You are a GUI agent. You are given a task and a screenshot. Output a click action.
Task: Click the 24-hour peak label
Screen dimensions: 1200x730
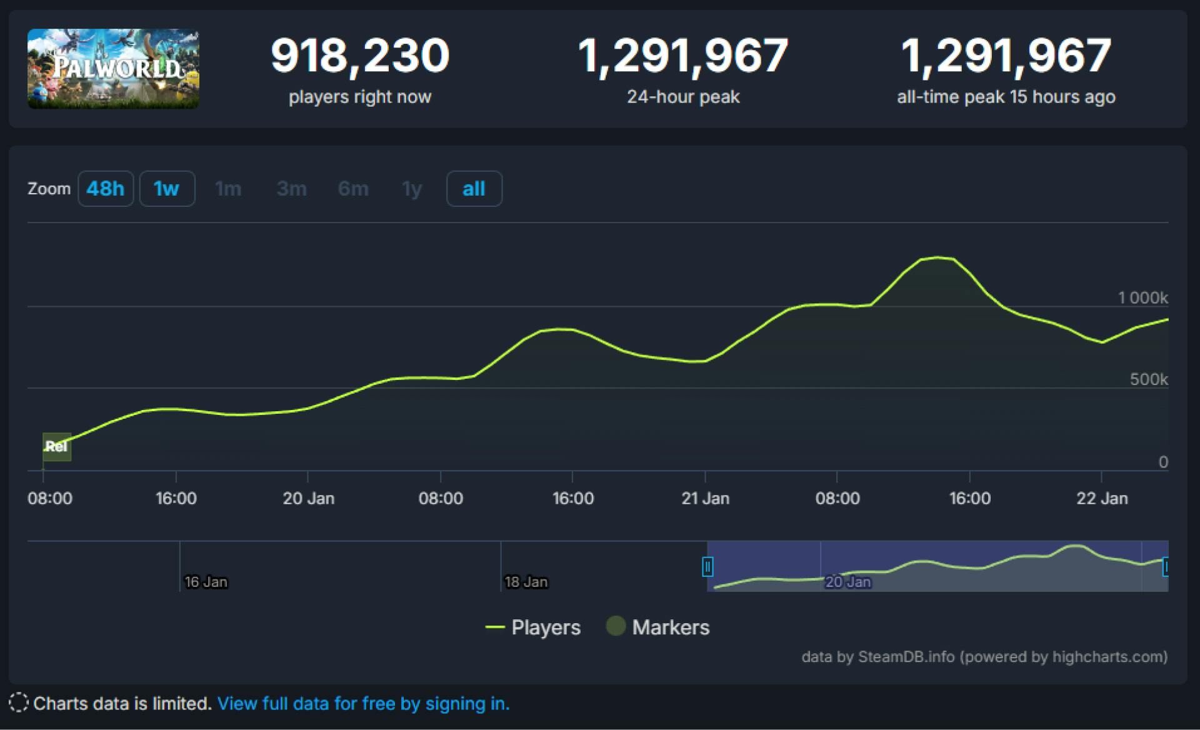[683, 97]
